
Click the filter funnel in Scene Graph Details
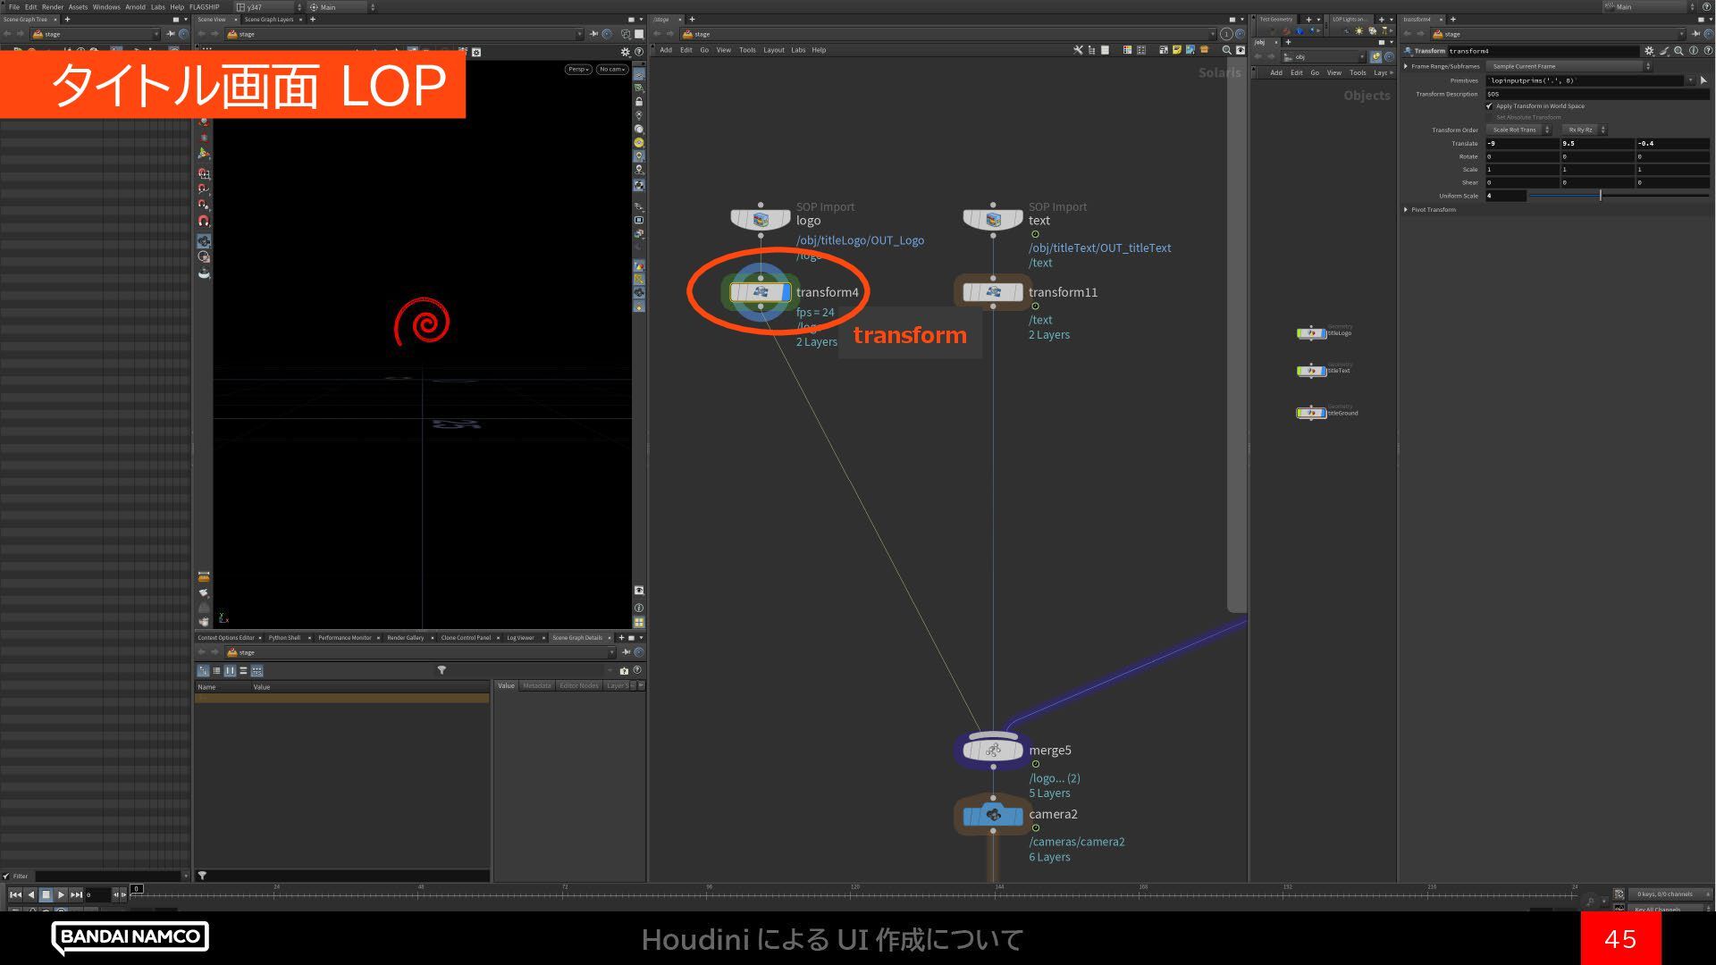click(x=442, y=670)
